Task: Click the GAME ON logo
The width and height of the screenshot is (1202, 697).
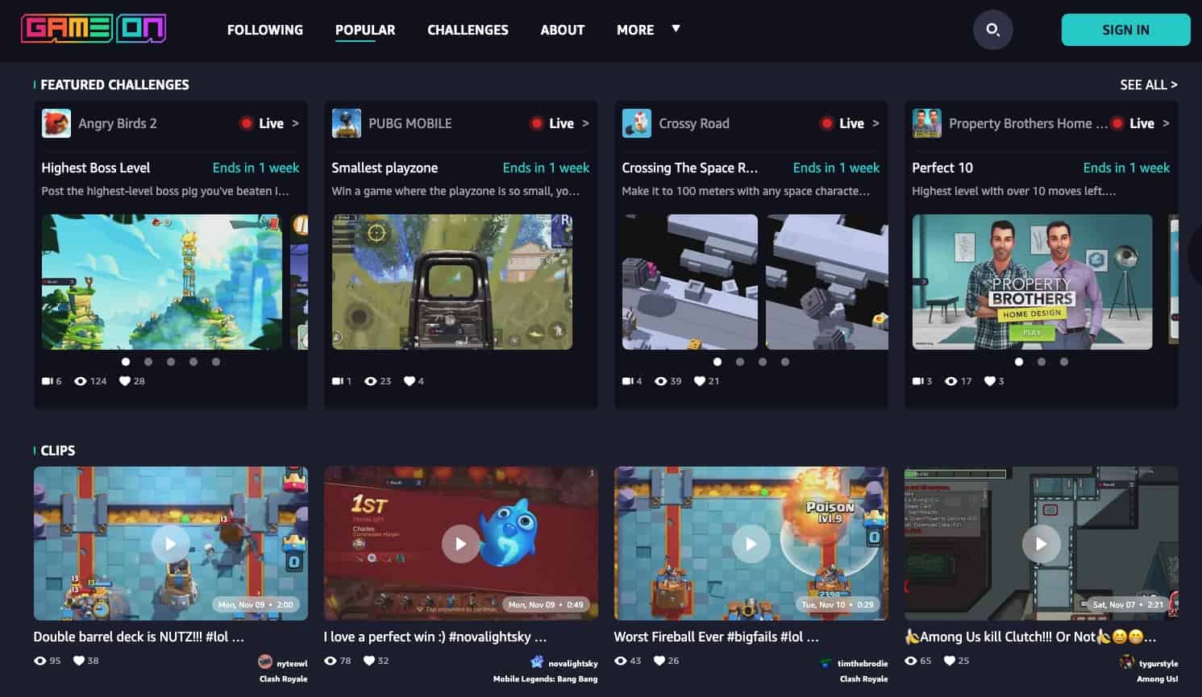Action: [94, 29]
